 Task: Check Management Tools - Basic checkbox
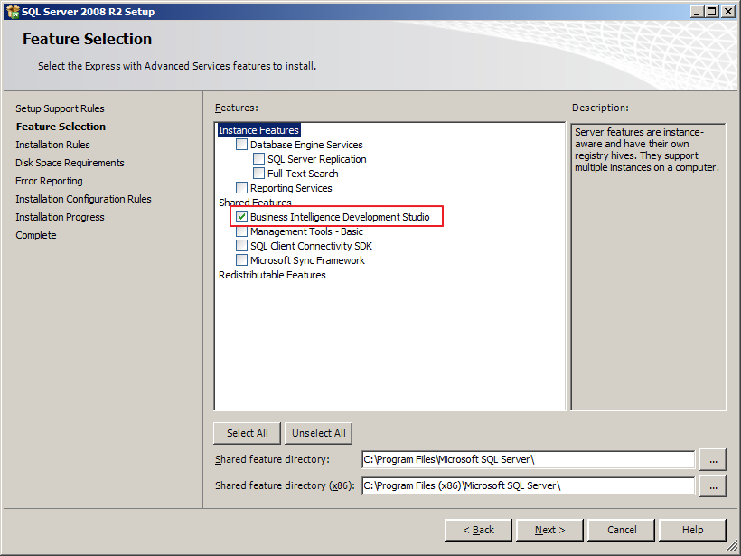[x=241, y=231]
